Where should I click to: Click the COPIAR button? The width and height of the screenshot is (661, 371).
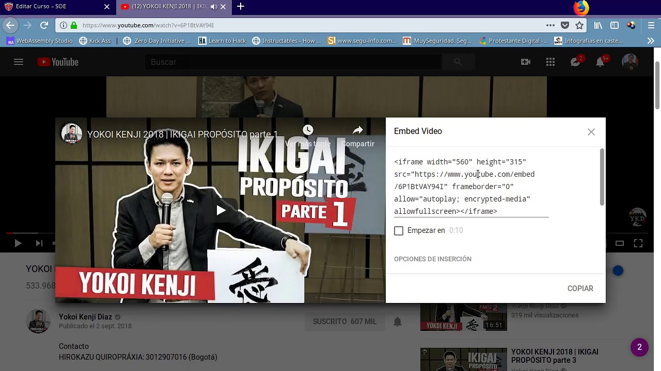[580, 289]
